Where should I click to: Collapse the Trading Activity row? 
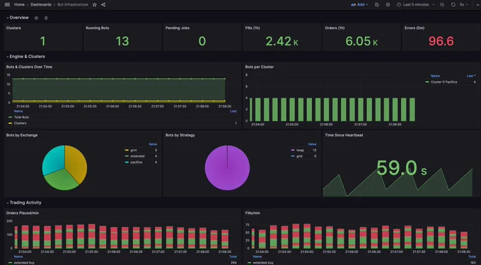(x=24, y=203)
